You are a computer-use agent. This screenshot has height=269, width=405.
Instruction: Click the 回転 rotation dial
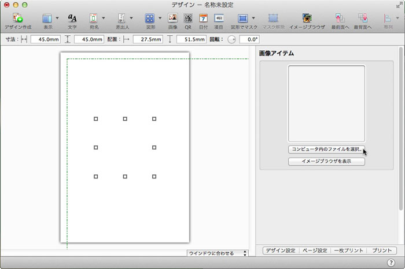click(231, 40)
